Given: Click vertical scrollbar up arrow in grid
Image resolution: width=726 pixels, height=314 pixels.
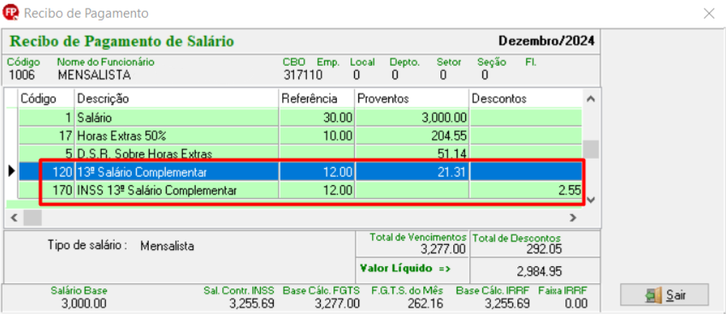Looking at the screenshot, I should click(x=590, y=99).
